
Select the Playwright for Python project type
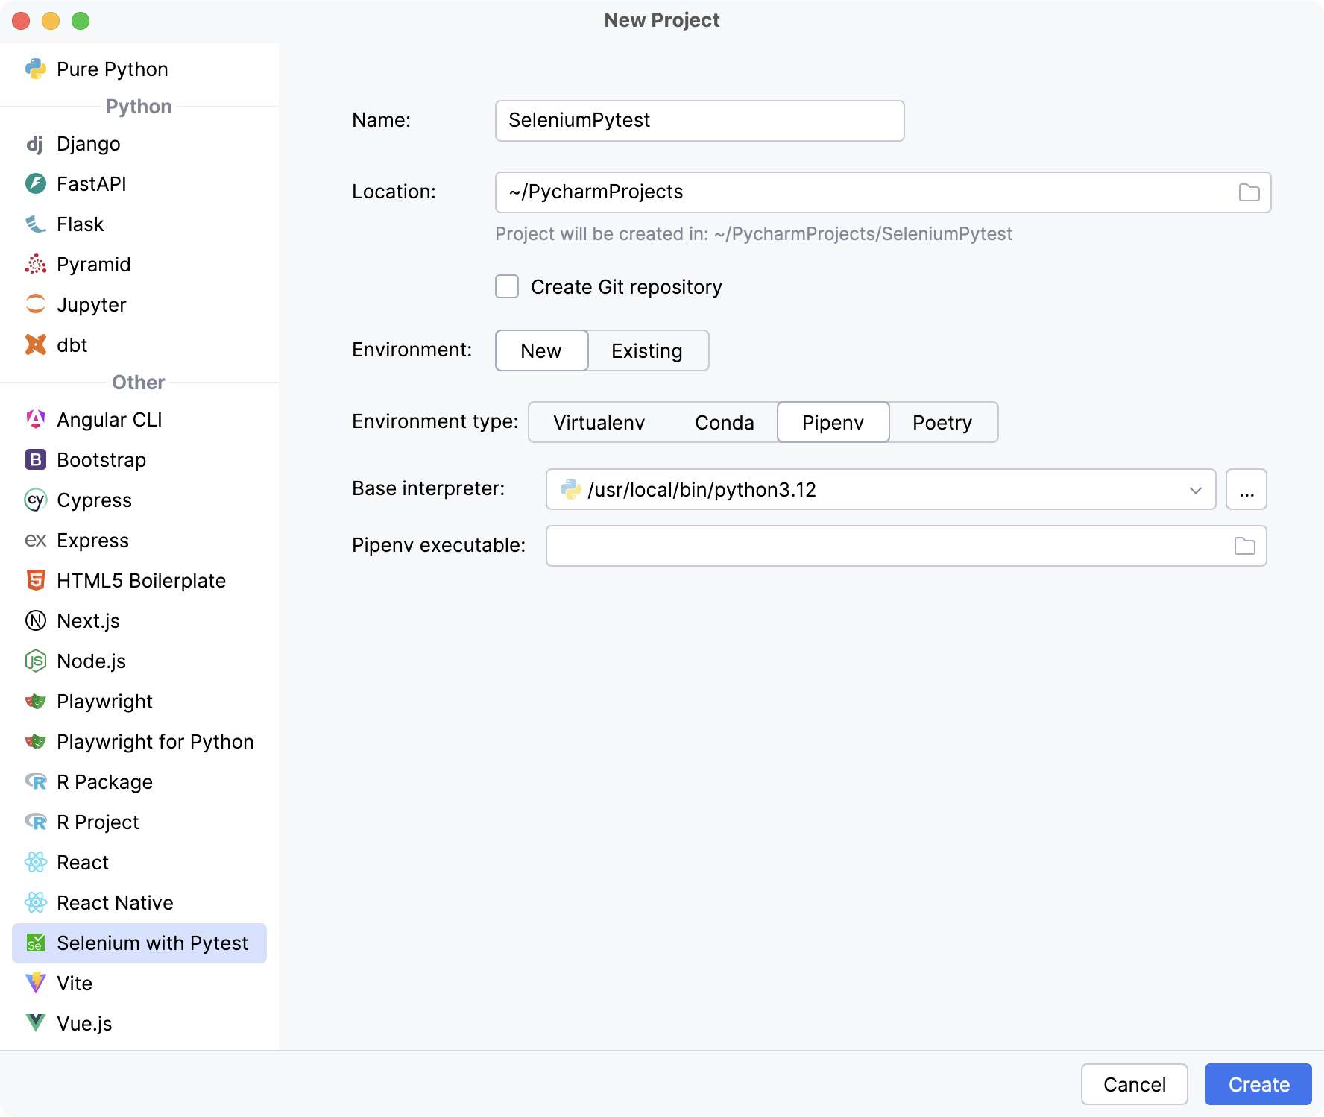coord(155,741)
